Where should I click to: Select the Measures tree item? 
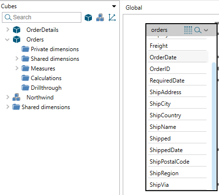pyautogui.click(x=43, y=69)
